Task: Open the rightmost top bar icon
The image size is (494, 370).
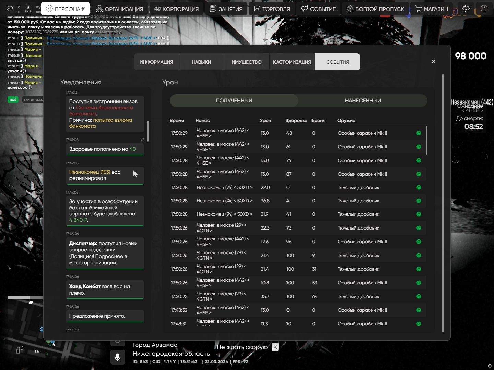Action: [484, 9]
